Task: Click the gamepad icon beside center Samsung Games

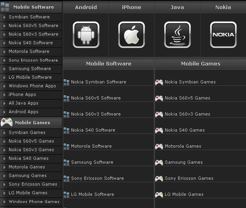Action: point(159,163)
